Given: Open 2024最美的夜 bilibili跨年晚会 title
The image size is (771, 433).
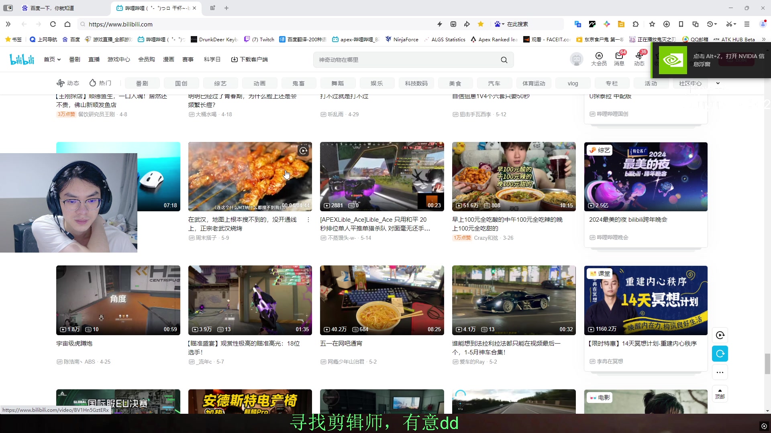Looking at the screenshot, I should point(628,220).
